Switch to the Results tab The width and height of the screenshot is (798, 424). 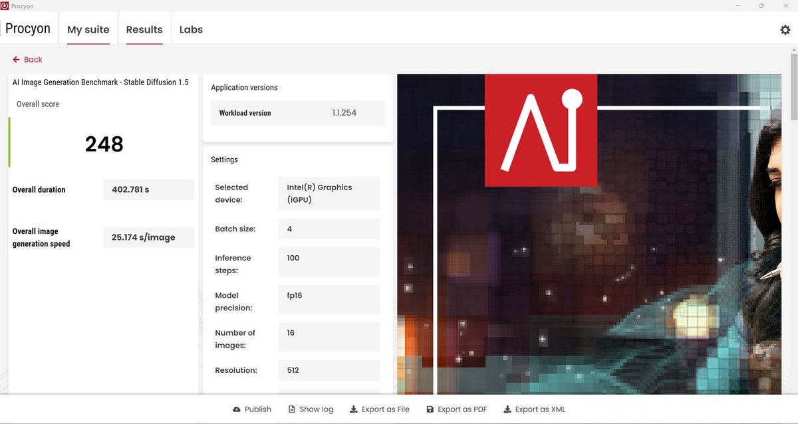click(x=144, y=30)
